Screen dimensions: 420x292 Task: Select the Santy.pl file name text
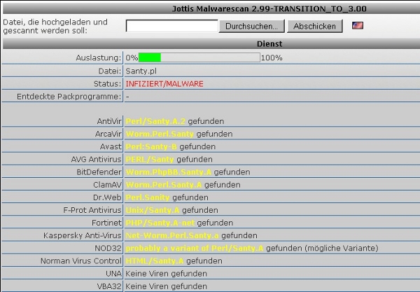tap(141, 71)
